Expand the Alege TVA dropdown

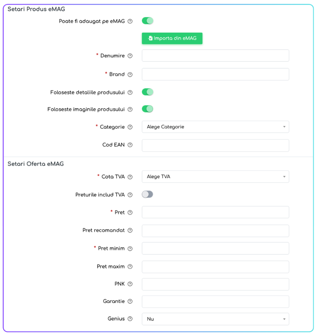point(215,177)
